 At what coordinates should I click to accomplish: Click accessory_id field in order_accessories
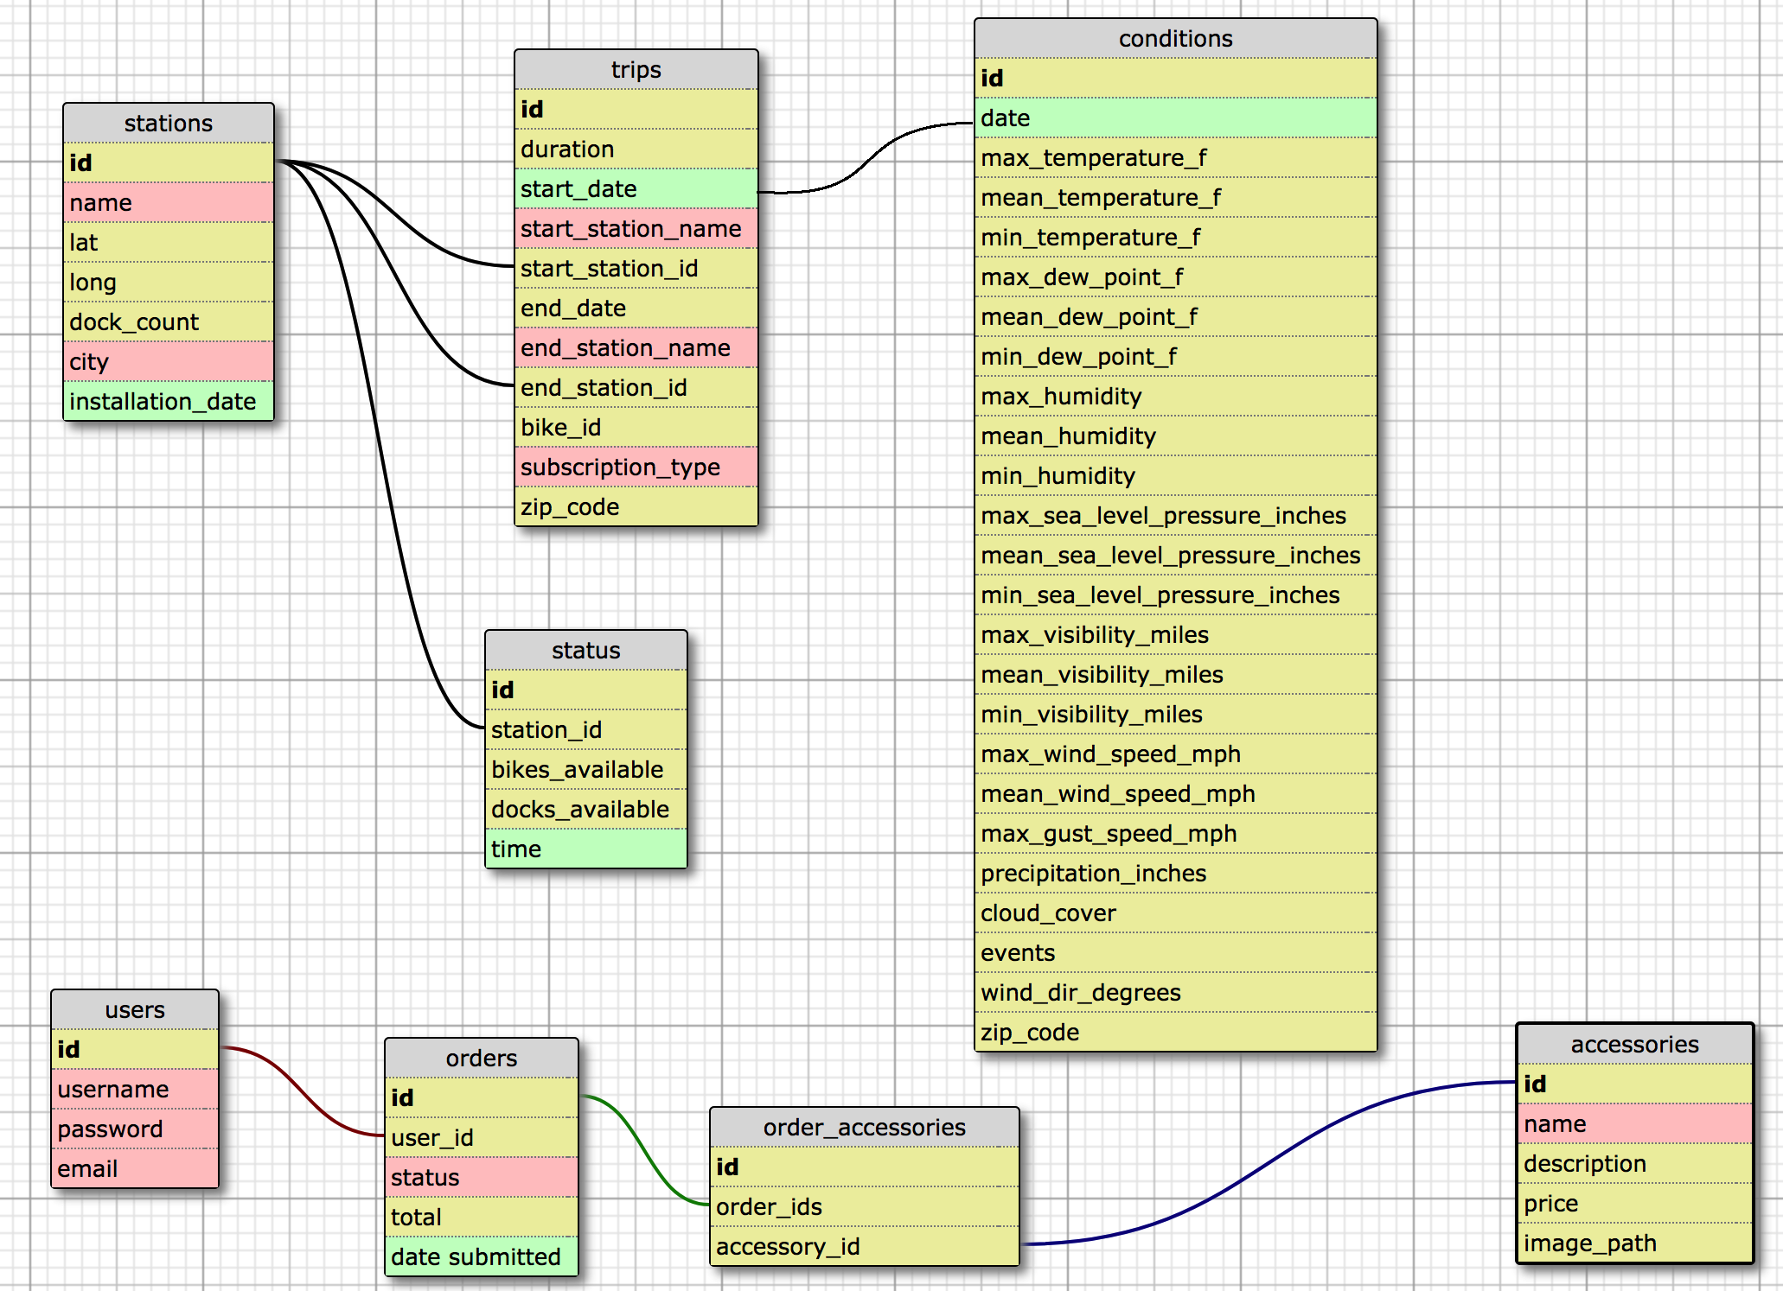[865, 1246]
